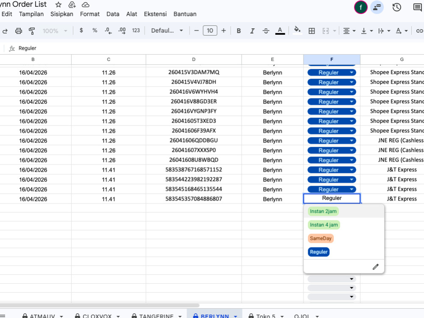Select cell with order 583545357084886807

tap(194, 199)
